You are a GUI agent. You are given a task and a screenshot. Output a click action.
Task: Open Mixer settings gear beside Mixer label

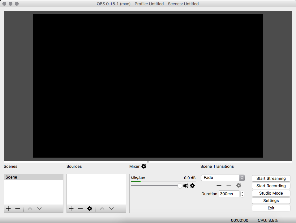[144, 166]
